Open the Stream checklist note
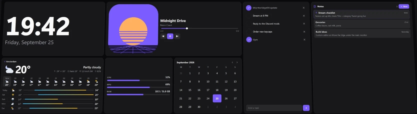This screenshot has width=417, height=114. tap(361, 14)
